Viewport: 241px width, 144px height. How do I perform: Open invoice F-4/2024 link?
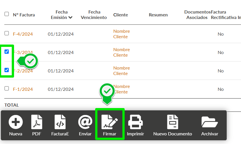click(x=23, y=34)
